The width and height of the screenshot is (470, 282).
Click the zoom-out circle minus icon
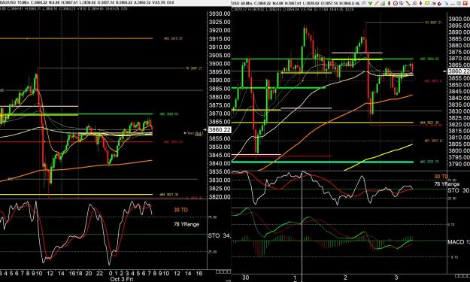click(395, 3)
